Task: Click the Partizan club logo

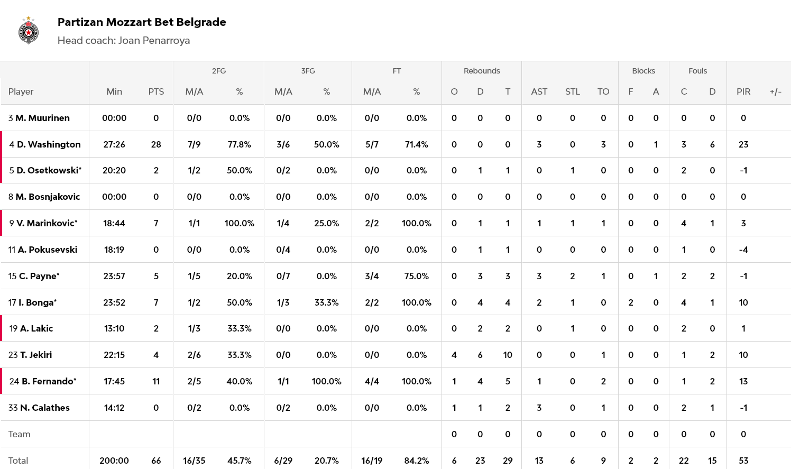Action: coord(29,31)
